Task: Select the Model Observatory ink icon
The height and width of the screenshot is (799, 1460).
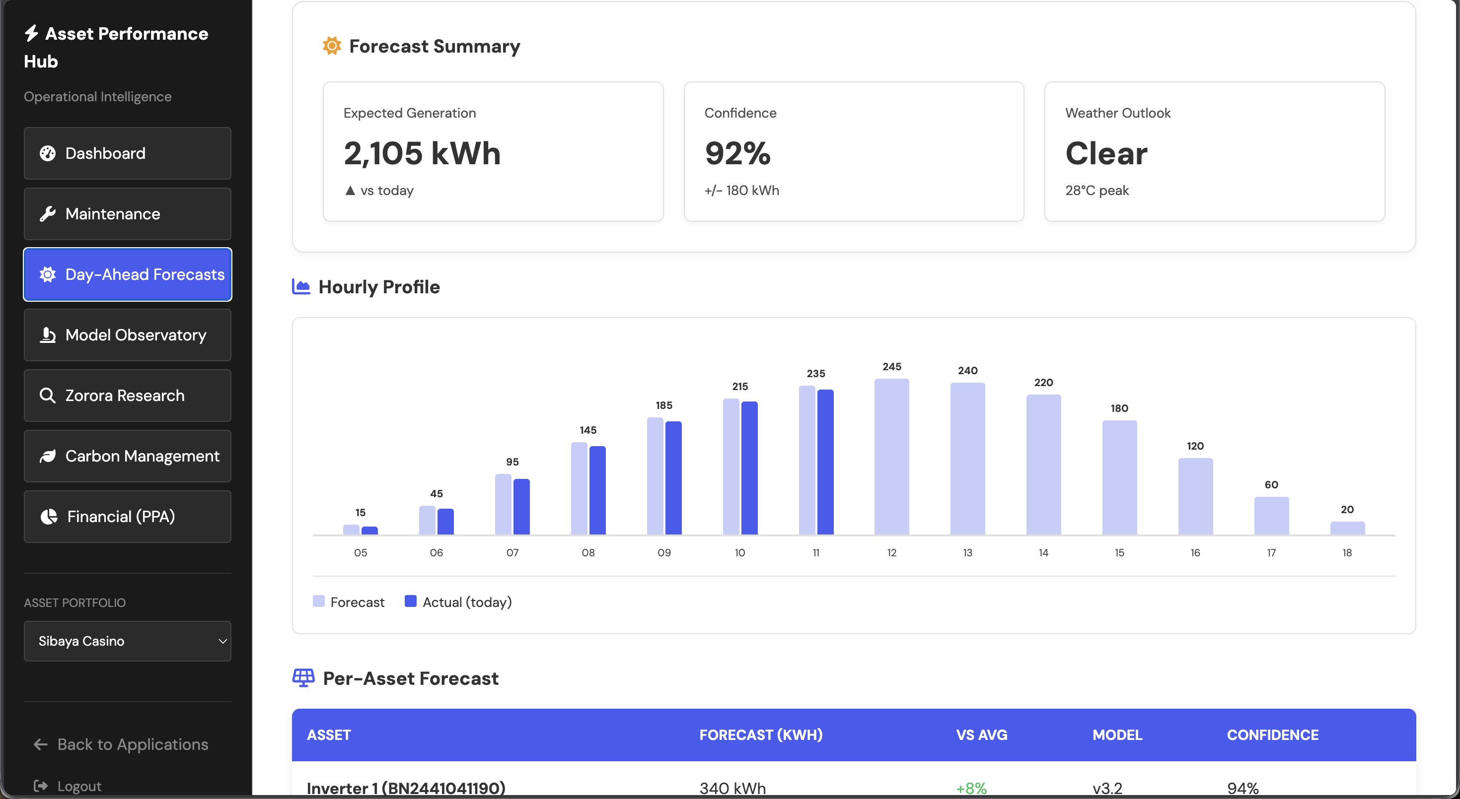Action: [48, 334]
